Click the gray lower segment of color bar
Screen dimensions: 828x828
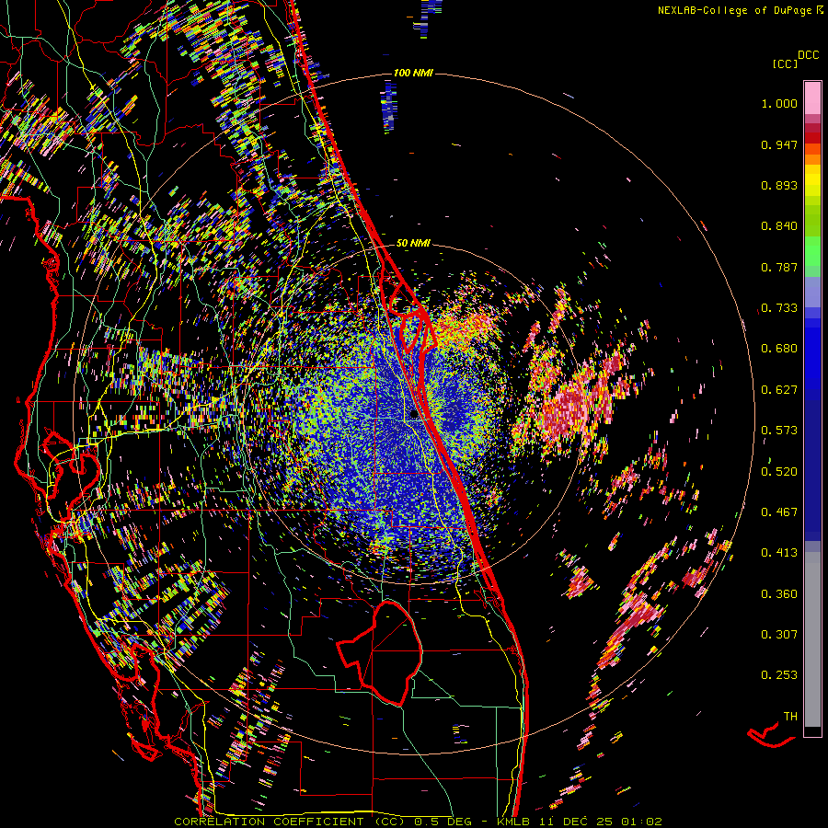tap(812, 639)
